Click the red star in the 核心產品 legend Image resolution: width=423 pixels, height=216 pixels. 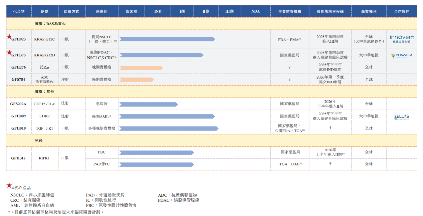9,185
